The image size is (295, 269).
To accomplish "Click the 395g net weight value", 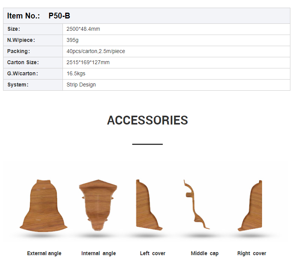I will click(x=73, y=40).
